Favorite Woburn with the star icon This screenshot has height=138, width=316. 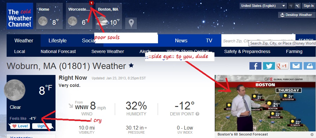point(131,66)
